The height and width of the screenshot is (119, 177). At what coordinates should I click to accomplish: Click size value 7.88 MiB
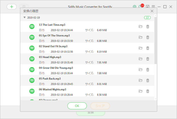tap(102, 73)
